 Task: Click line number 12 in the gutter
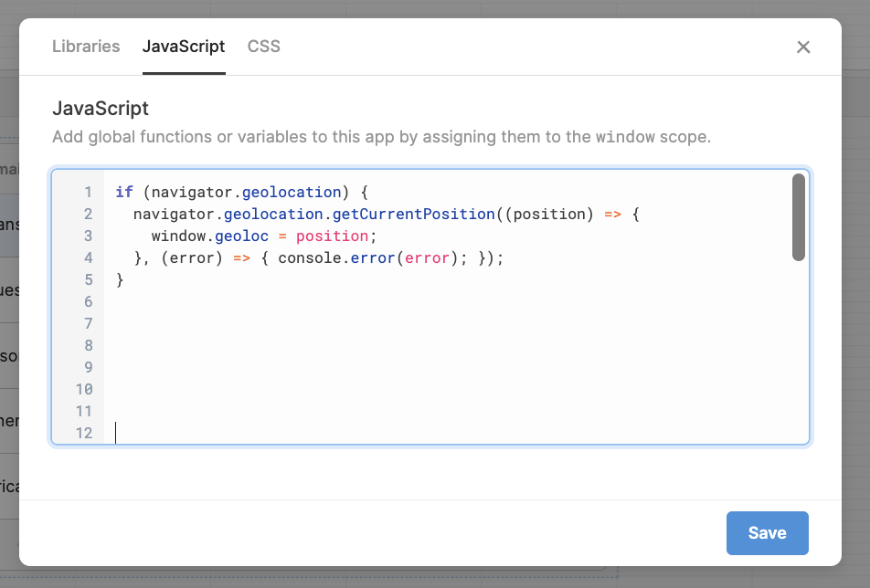pyautogui.click(x=84, y=433)
